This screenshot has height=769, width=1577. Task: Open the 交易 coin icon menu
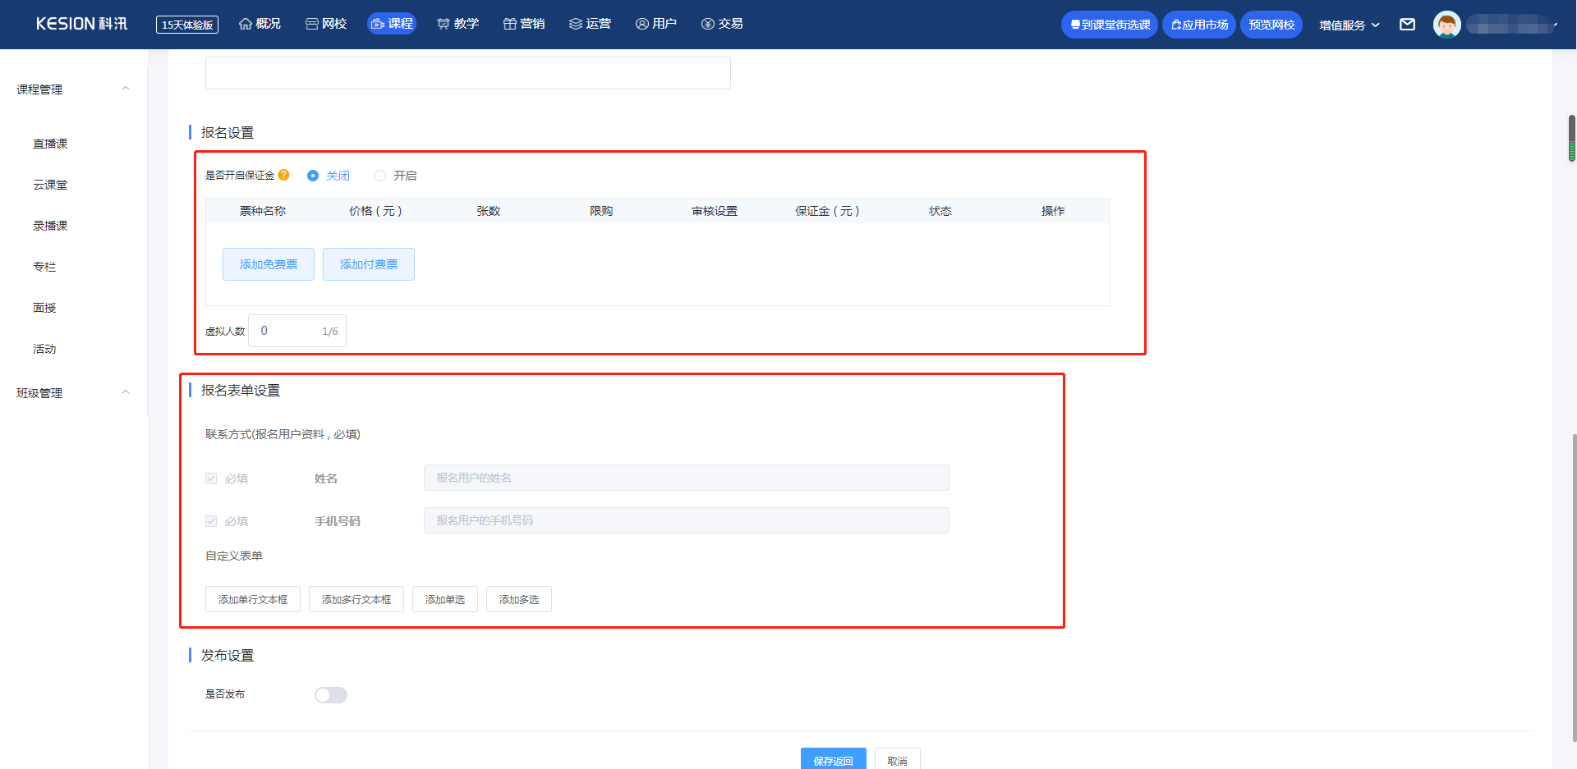722,24
